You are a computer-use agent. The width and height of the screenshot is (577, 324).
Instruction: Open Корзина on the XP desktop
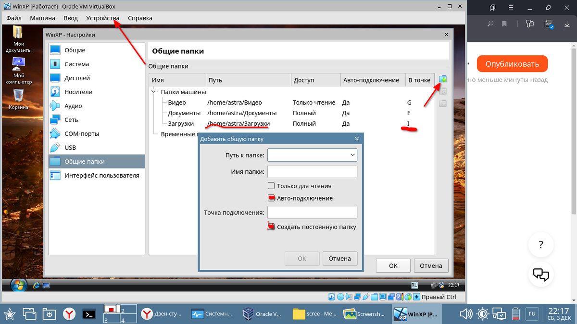18,99
